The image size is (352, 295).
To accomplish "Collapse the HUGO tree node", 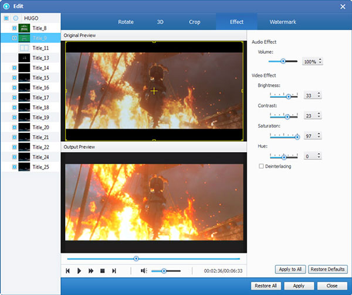I will click(6, 18).
